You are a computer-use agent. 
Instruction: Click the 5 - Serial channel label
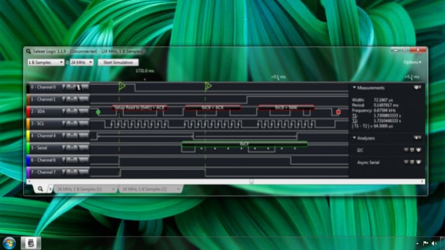39,148
